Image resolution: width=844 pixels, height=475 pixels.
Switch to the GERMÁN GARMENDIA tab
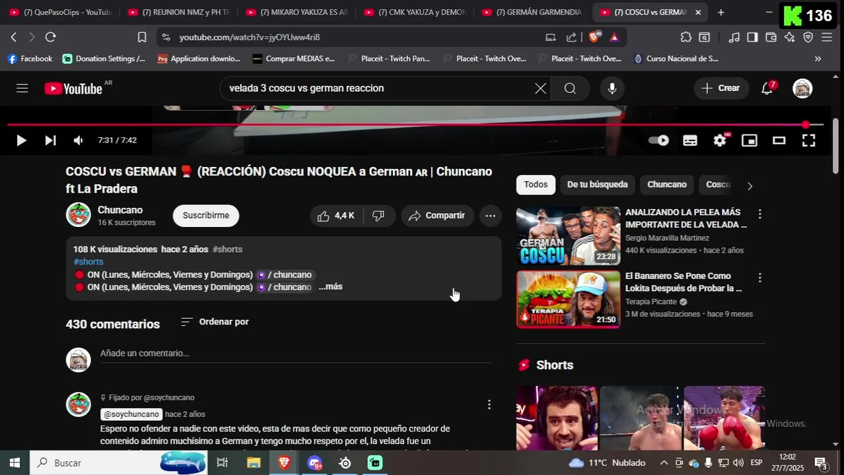[x=532, y=12]
